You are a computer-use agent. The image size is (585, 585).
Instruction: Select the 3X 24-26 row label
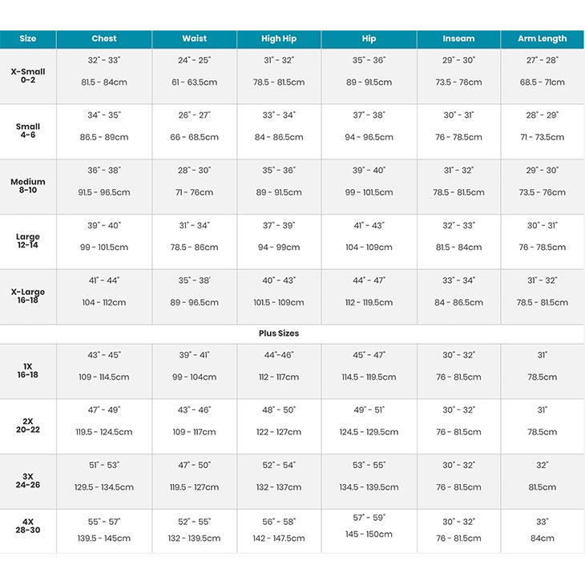28,481
